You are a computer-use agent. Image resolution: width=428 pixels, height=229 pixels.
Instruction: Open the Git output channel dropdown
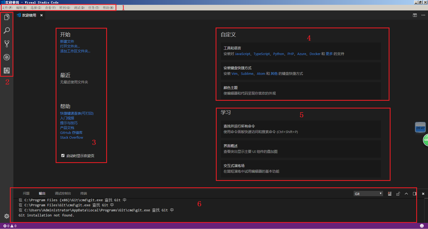coord(368,194)
